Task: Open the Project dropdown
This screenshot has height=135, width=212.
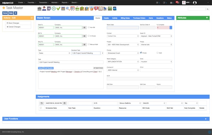Action: point(123,44)
